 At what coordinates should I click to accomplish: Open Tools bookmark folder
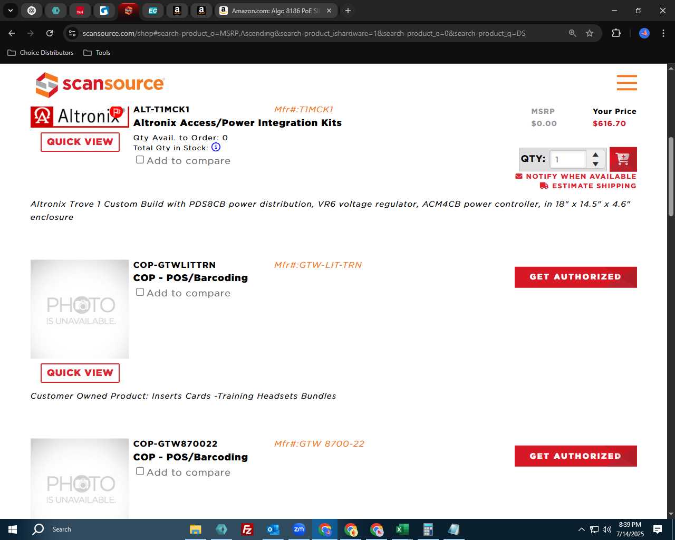click(97, 53)
